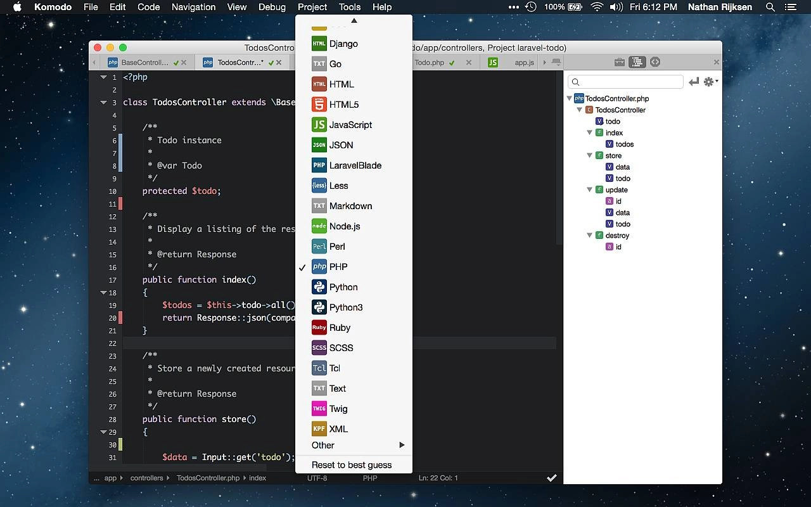Screen dimensions: 811x507
Task: Choose Less from the language list
Action: pyautogui.click(x=354, y=186)
